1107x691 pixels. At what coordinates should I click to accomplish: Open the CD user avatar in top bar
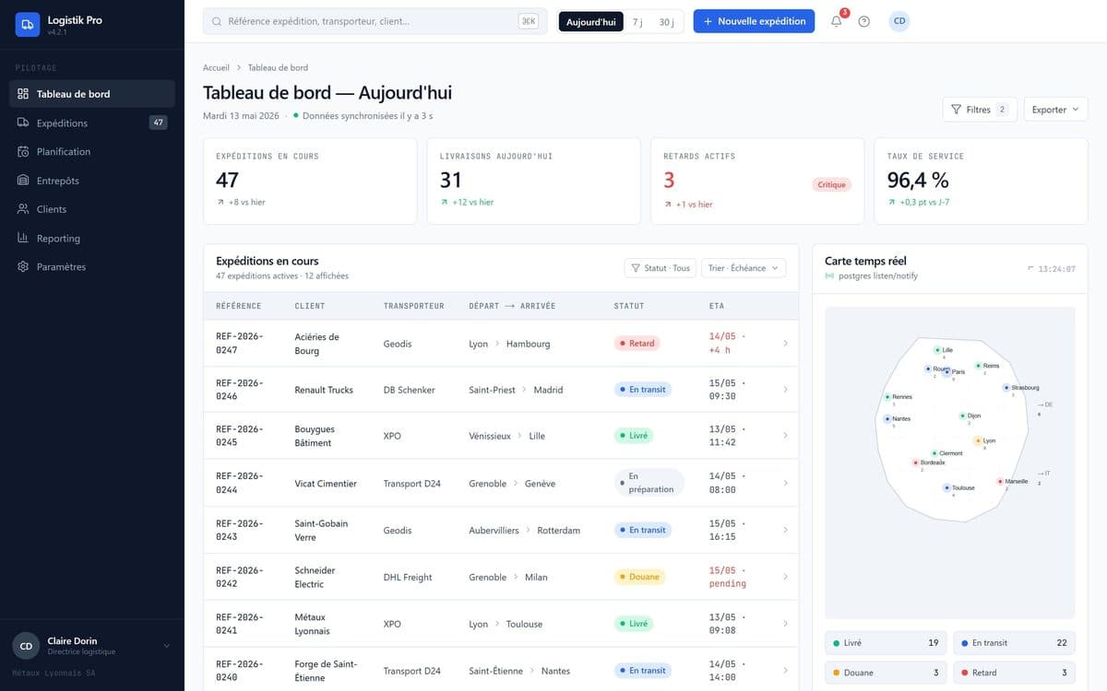tap(899, 21)
